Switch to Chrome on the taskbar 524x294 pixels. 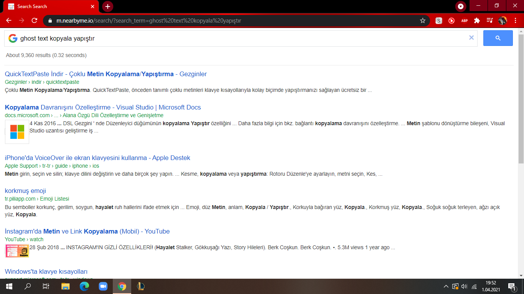122,286
